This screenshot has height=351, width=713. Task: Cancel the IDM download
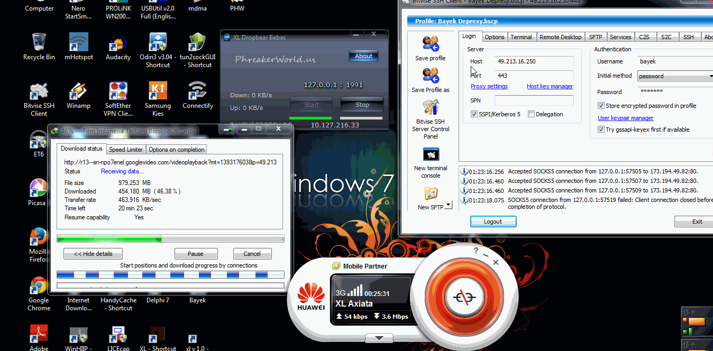point(252,254)
